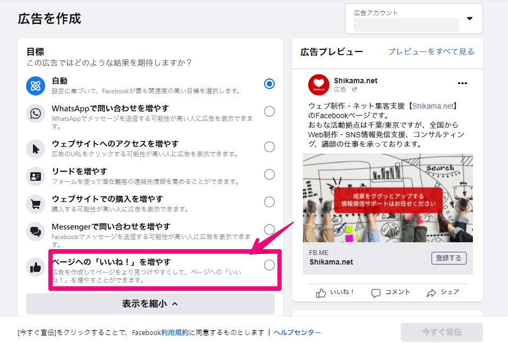Click the cursor arrow icon for website traffic

pos(36,149)
